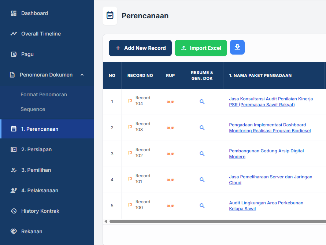Click the flag icon for Record 101
326x245 pixels.
coord(130,179)
